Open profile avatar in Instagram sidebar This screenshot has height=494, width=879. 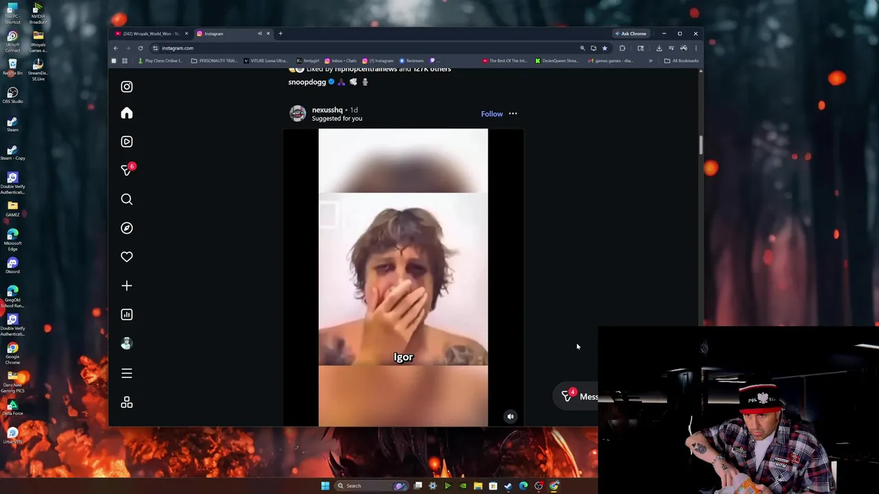coord(126,344)
